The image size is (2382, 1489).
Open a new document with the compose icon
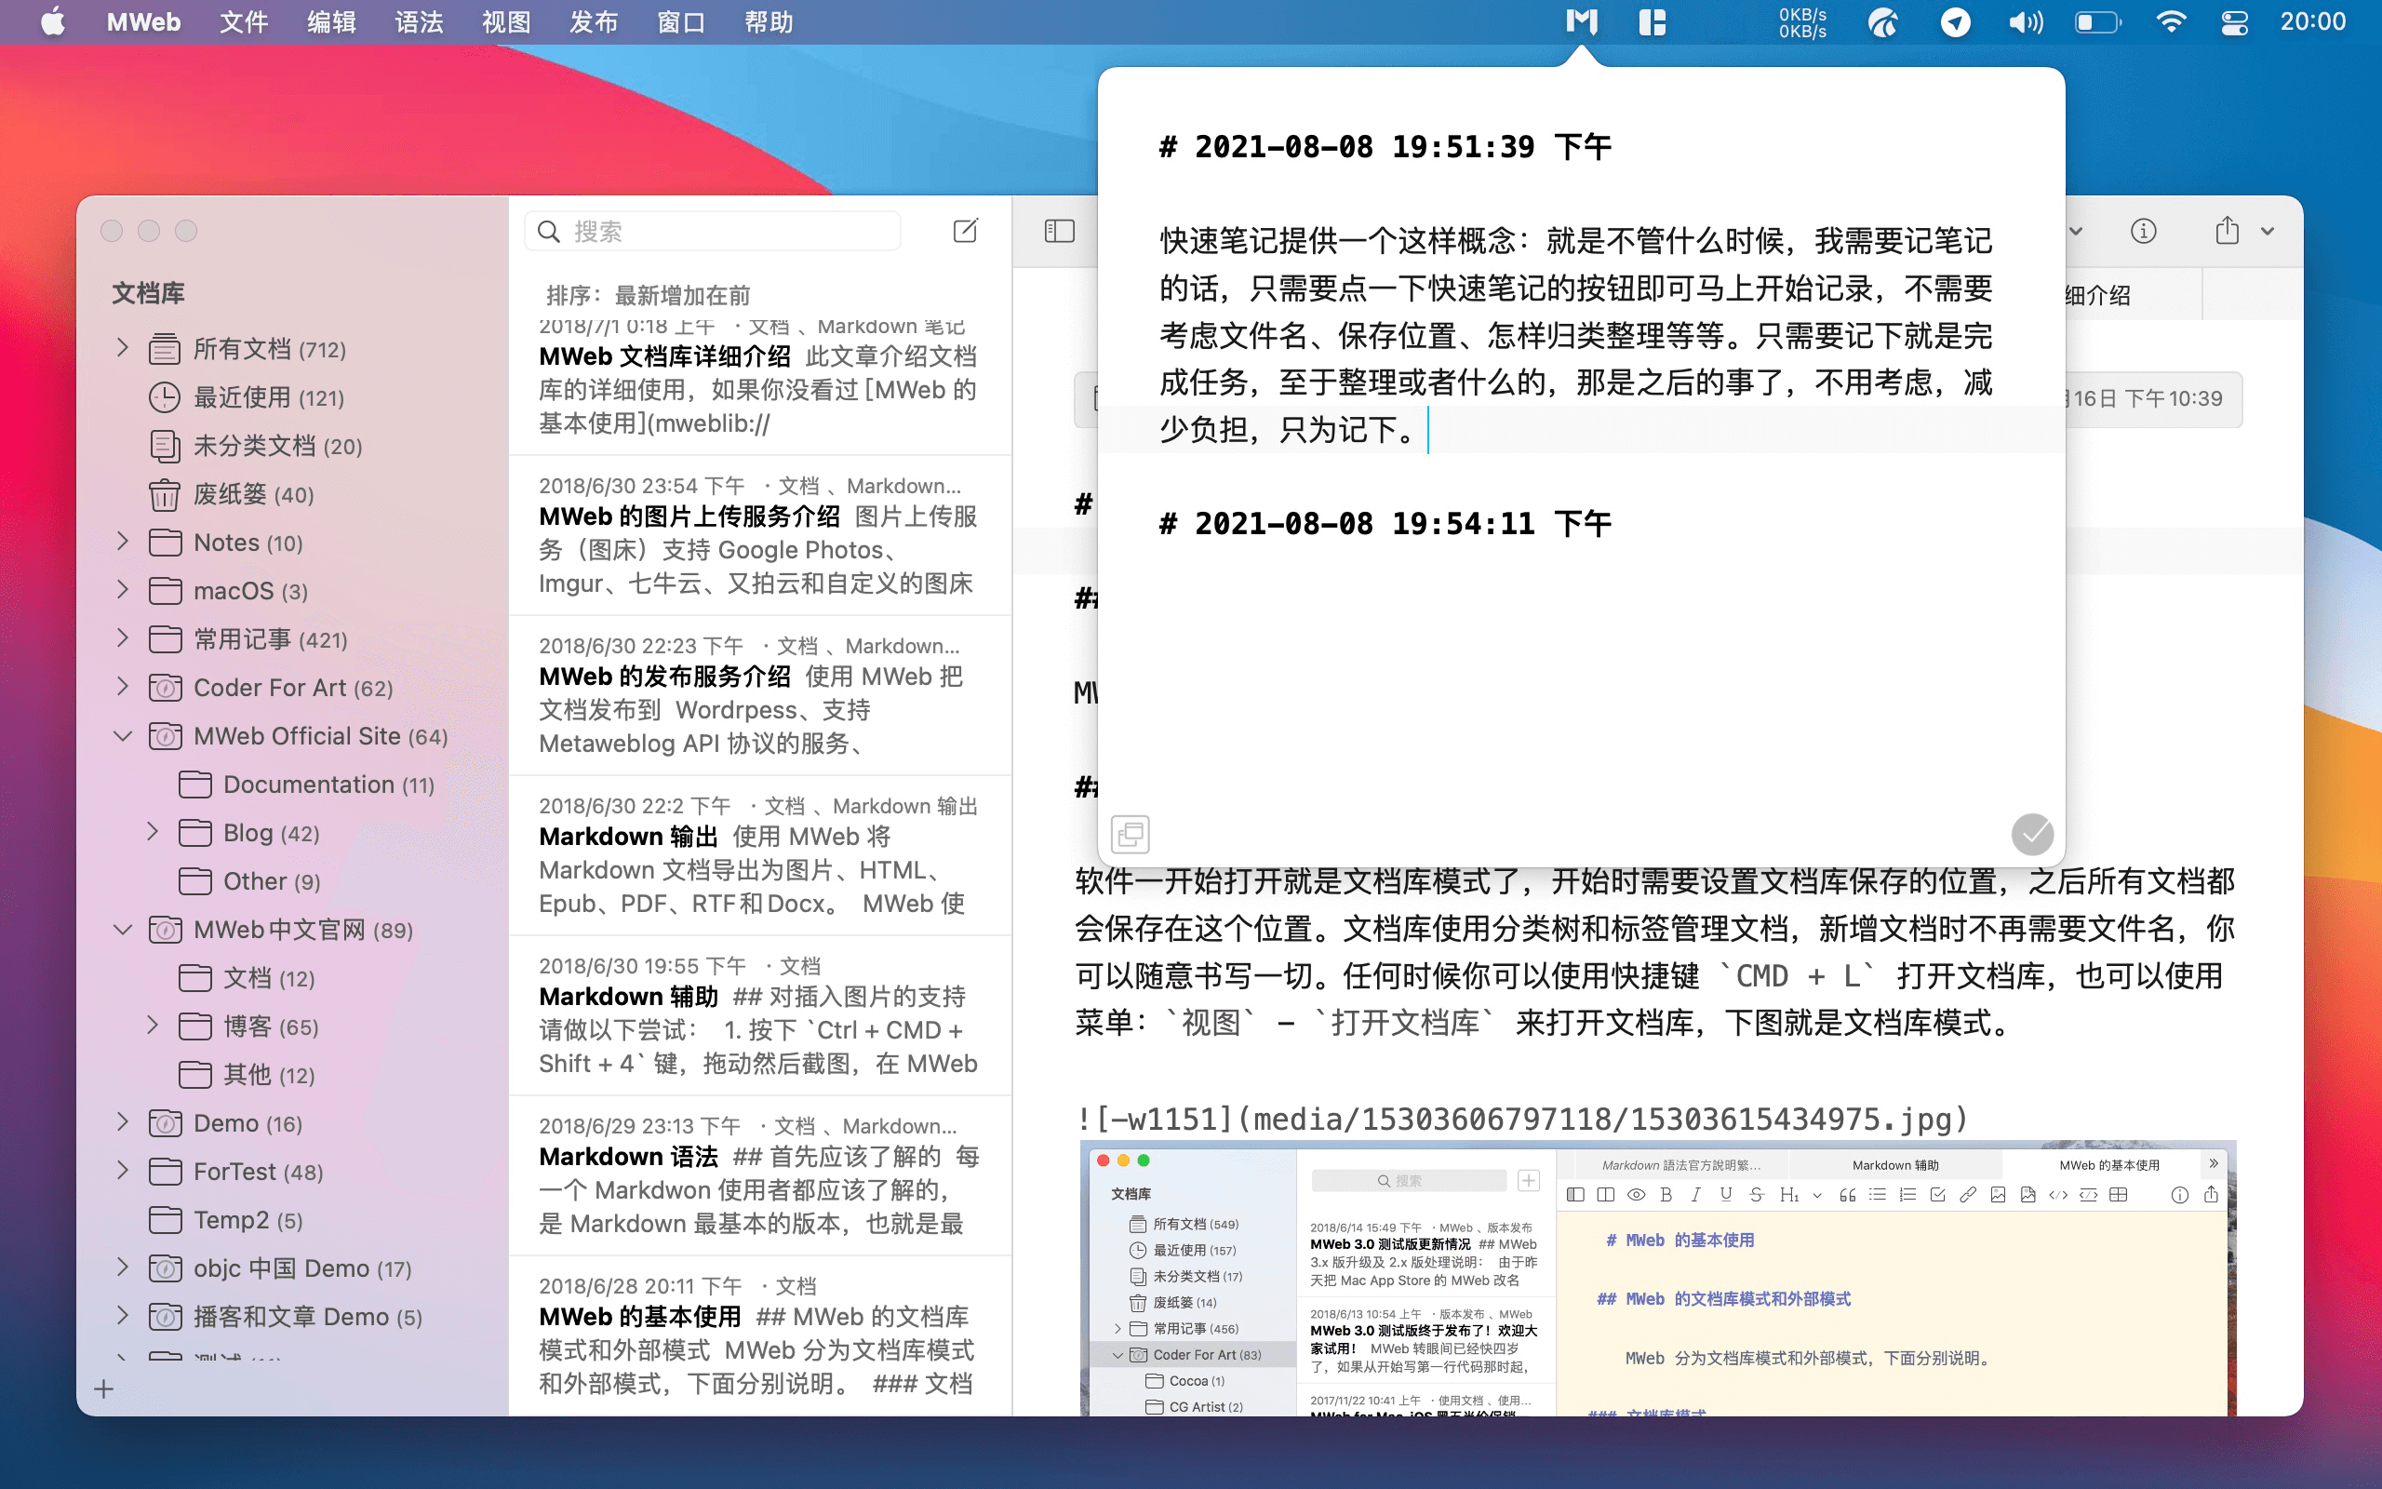click(966, 231)
